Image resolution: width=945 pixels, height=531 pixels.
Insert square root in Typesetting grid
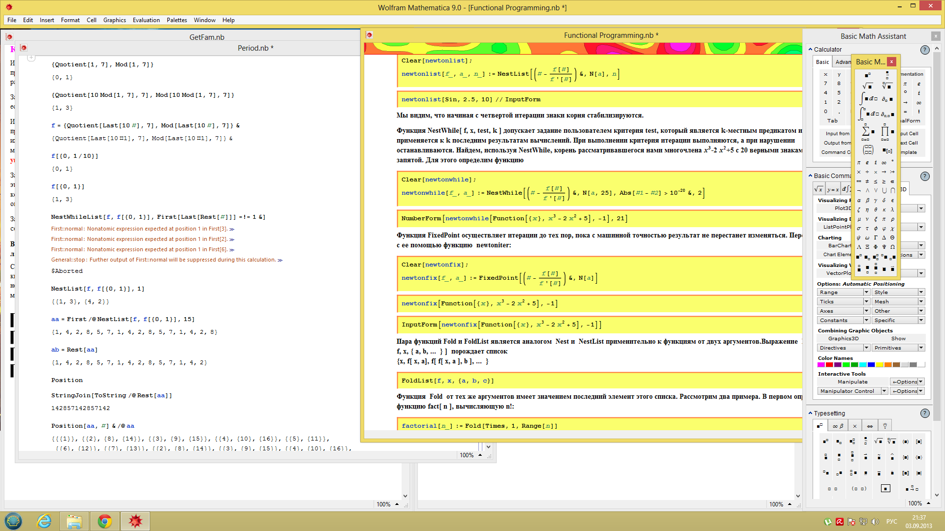(x=879, y=442)
